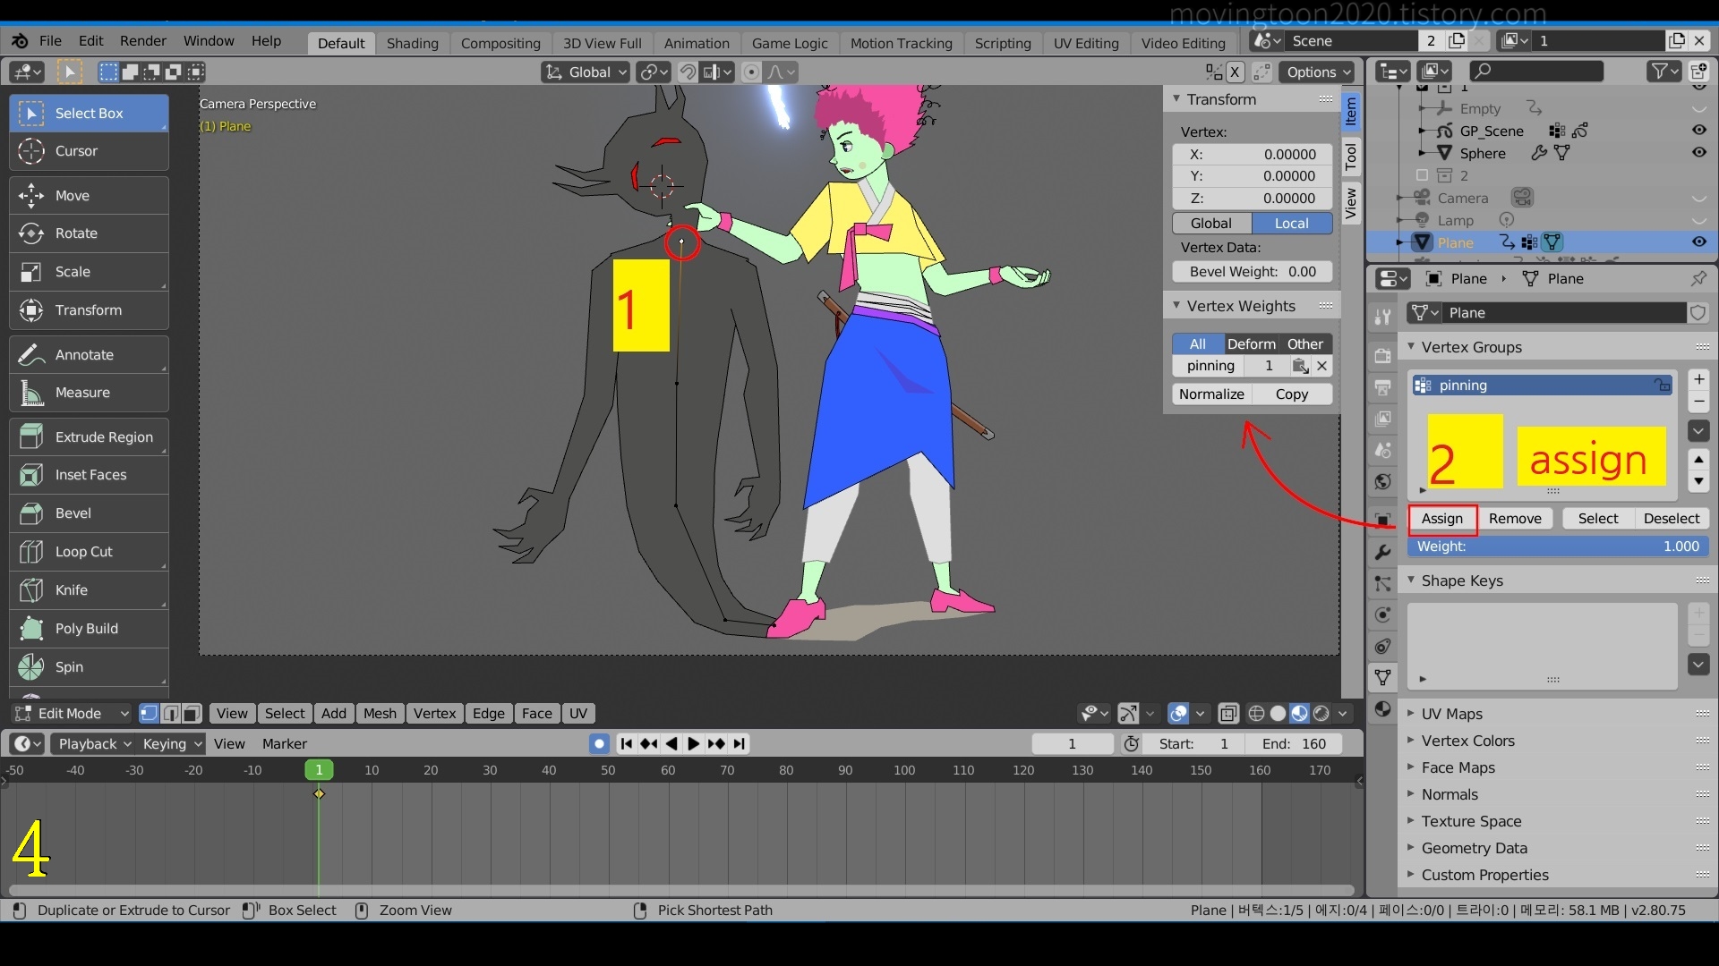Viewport: 1719px width, 966px height.
Task: Click the Remove button
Action: [x=1515, y=519]
